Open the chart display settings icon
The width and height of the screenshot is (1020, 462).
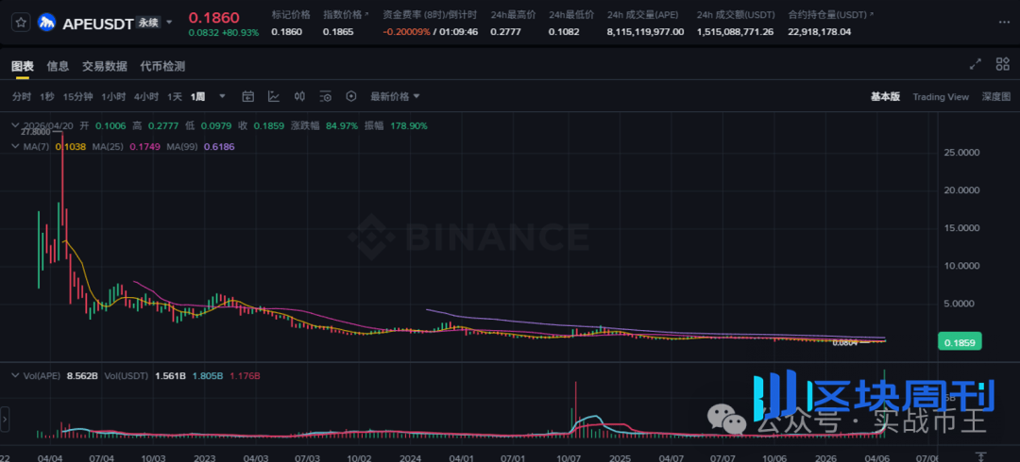[x=326, y=96]
